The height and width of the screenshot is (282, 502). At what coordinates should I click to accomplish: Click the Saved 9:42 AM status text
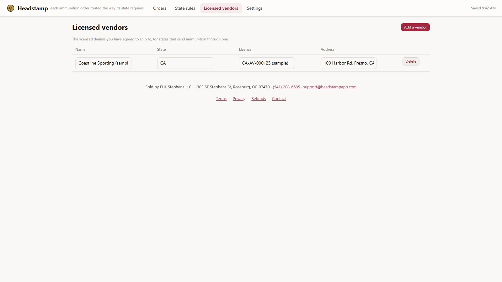point(483,8)
